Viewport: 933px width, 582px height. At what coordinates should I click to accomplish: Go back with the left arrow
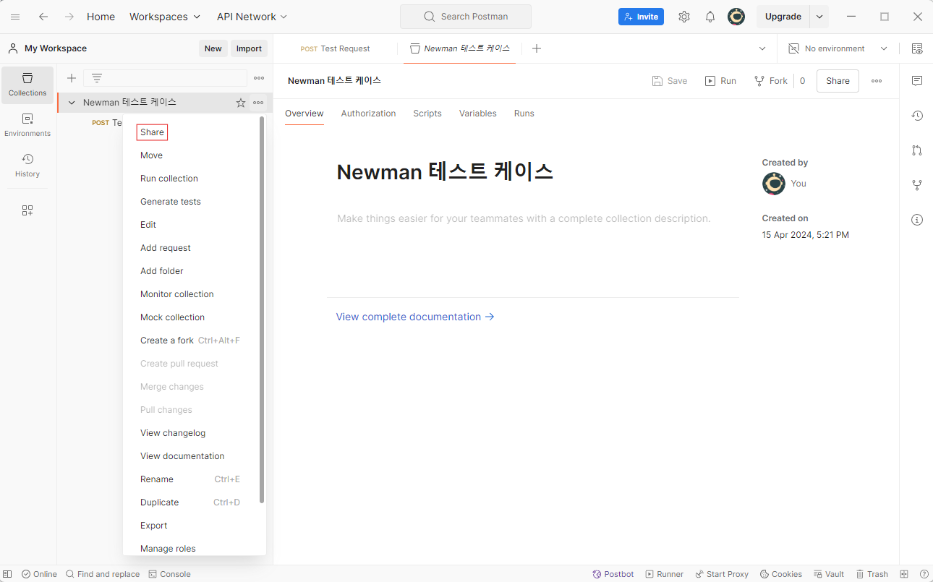pos(43,17)
